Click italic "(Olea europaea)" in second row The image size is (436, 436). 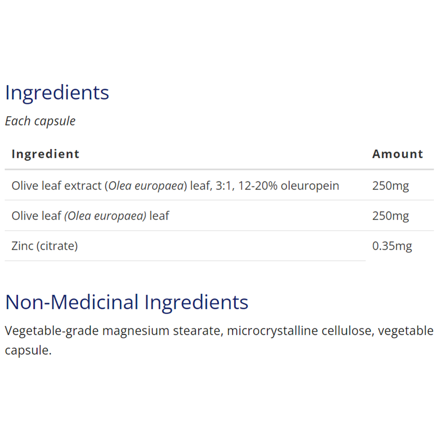105,216
